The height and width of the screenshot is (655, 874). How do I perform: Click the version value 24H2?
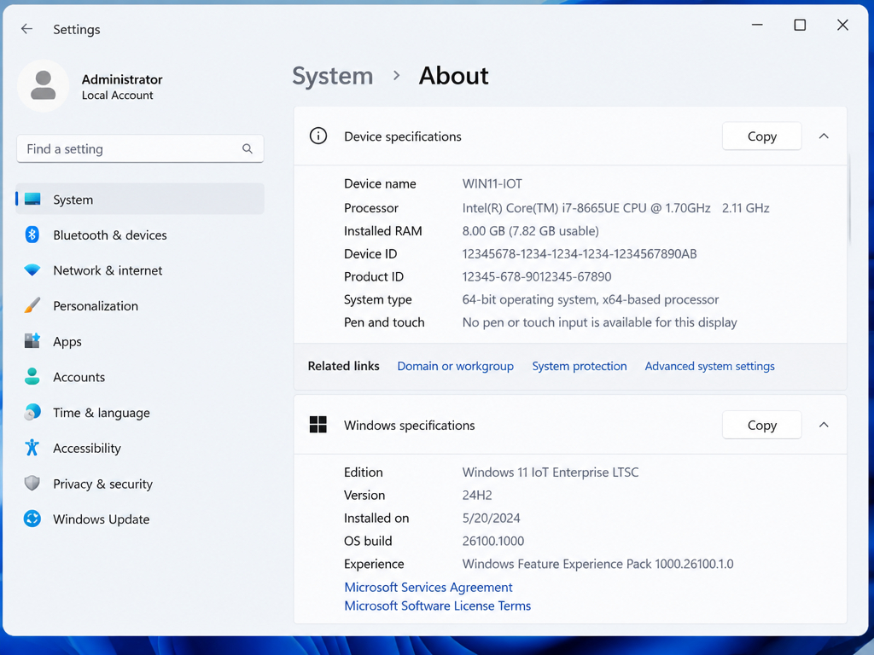coord(477,495)
